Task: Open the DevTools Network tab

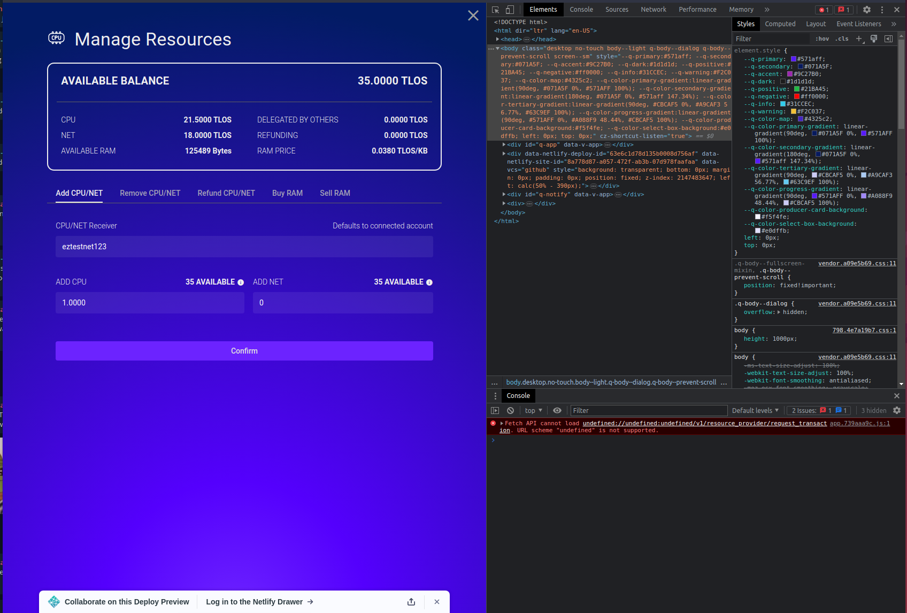Action: tap(654, 10)
